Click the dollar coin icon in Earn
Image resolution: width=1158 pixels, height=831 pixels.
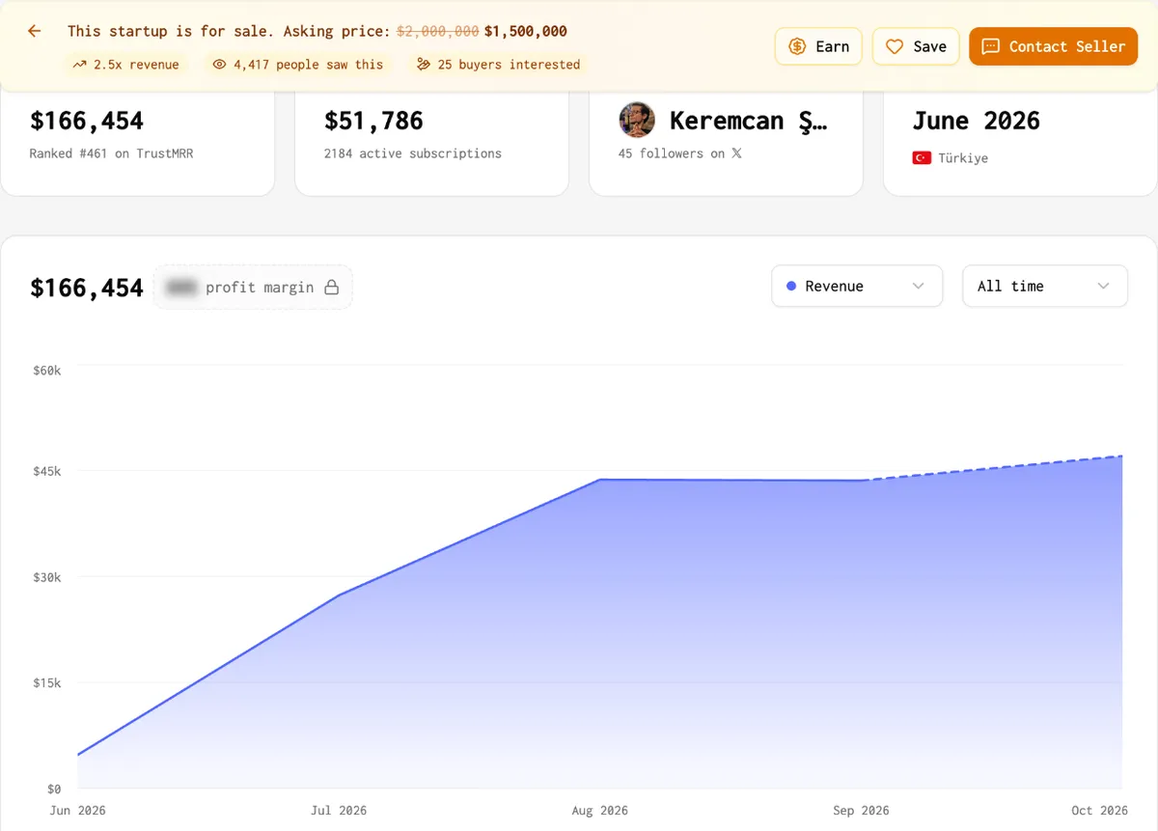(797, 46)
